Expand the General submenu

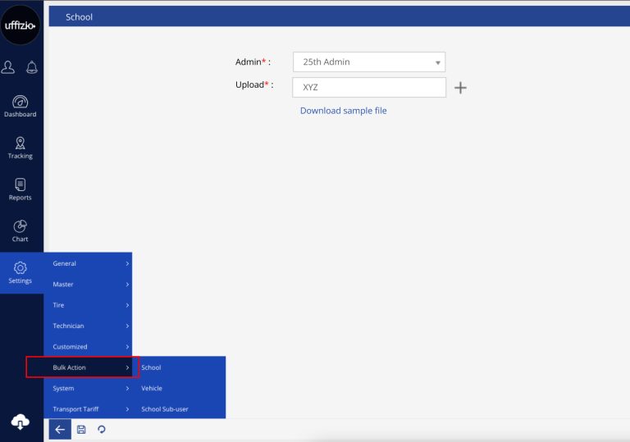coord(88,263)
